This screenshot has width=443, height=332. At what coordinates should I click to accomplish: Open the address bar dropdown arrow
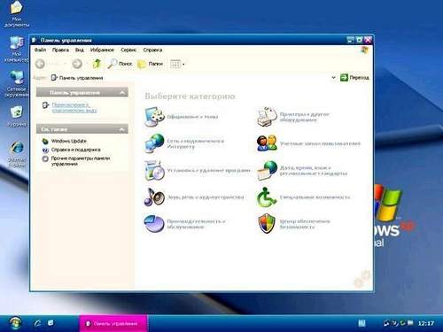pos(333,78)
